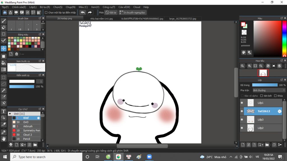Viewport: 287px width, 161px height.
Task: Click the Undo arrow button
Action: (83, 12)
